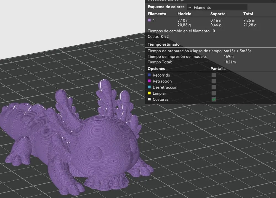
Task: Enable the Recorrido display checkbox
Action: pos(214,75)
